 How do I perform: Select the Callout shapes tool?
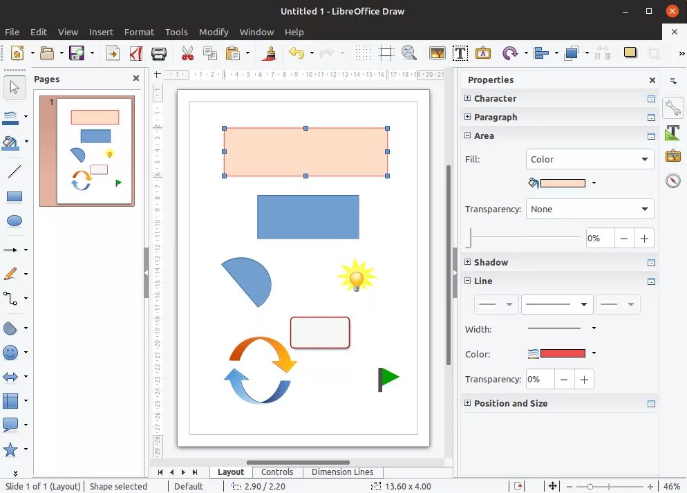[10, 425]
